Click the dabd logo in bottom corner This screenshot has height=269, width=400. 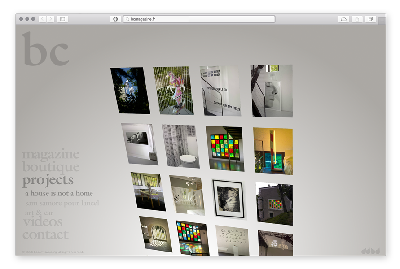click(370, 251)
